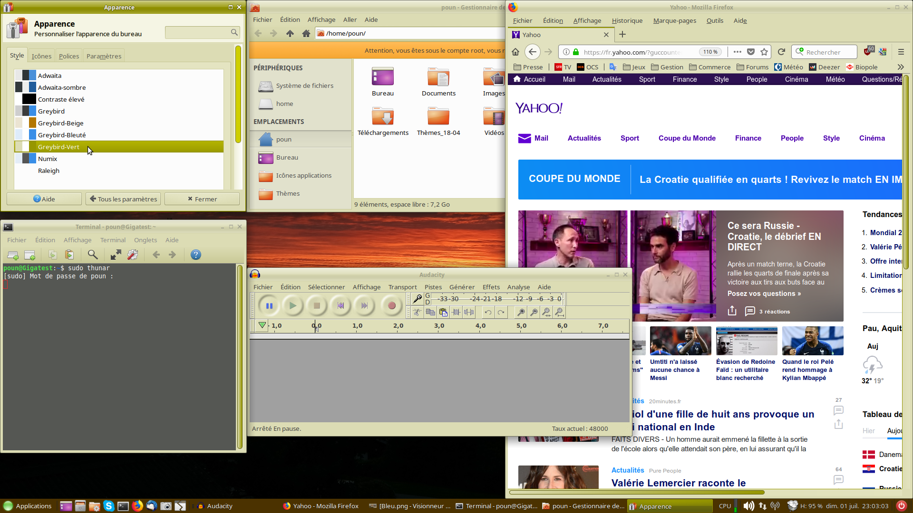Click the Audacity Record button
This screenshot has height=513, width=913.
[x=391, y=306]
